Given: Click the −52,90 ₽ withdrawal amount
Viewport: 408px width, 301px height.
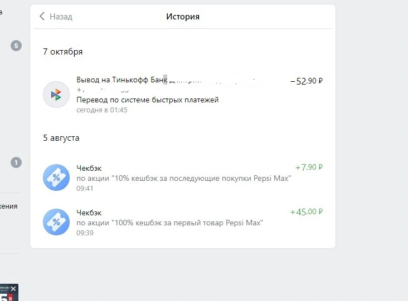Looking at the screenshot, I should click(x=307, y=81).
